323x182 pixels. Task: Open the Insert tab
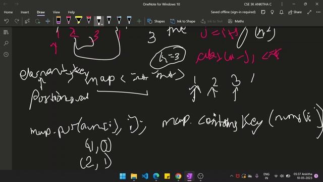click(25, 12)
